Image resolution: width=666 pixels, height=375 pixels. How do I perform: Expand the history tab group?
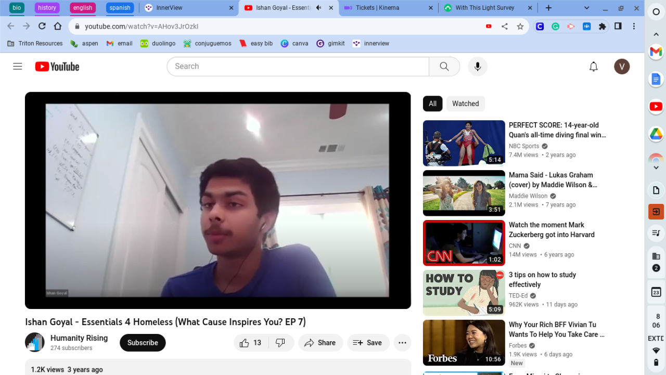(47, 8)
